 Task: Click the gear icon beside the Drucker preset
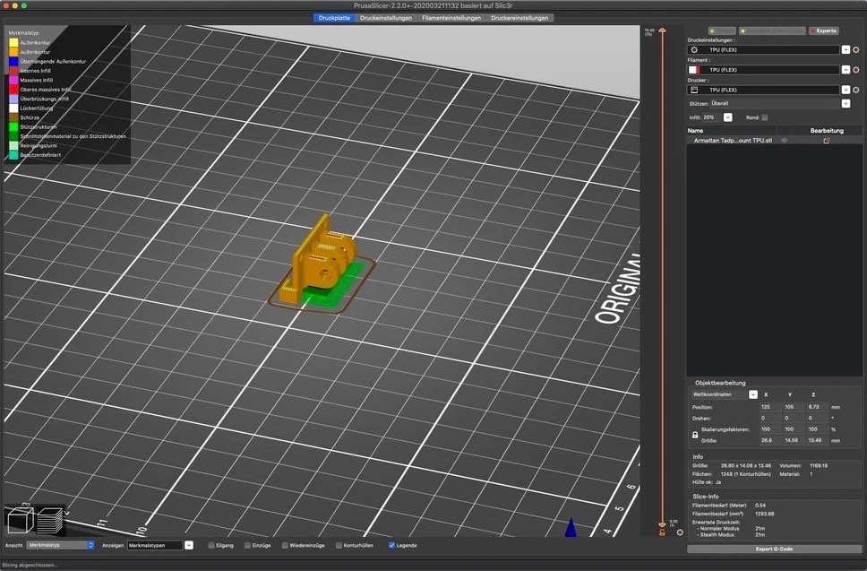coord(856,90)
